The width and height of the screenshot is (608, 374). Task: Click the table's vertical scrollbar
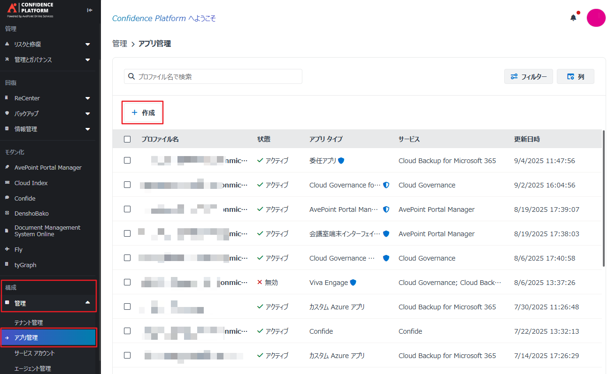(x=604, y=199)
